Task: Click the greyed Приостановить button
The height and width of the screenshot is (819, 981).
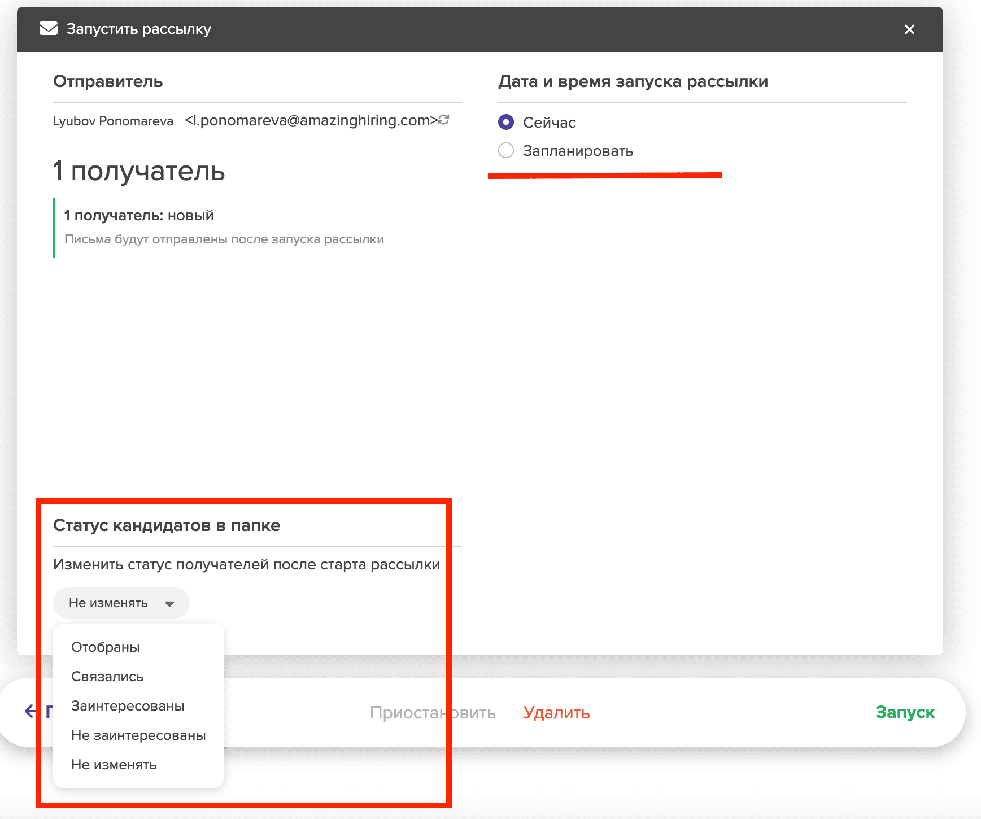Action: coord(433,713)
